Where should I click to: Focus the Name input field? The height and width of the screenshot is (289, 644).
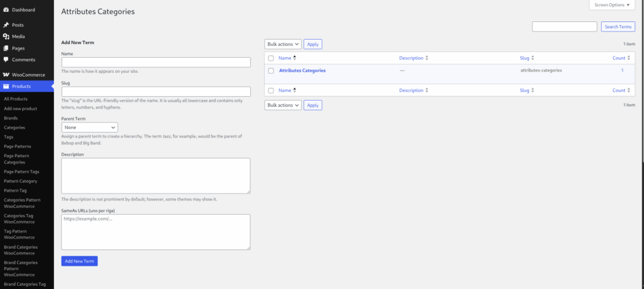coord(156,62)
